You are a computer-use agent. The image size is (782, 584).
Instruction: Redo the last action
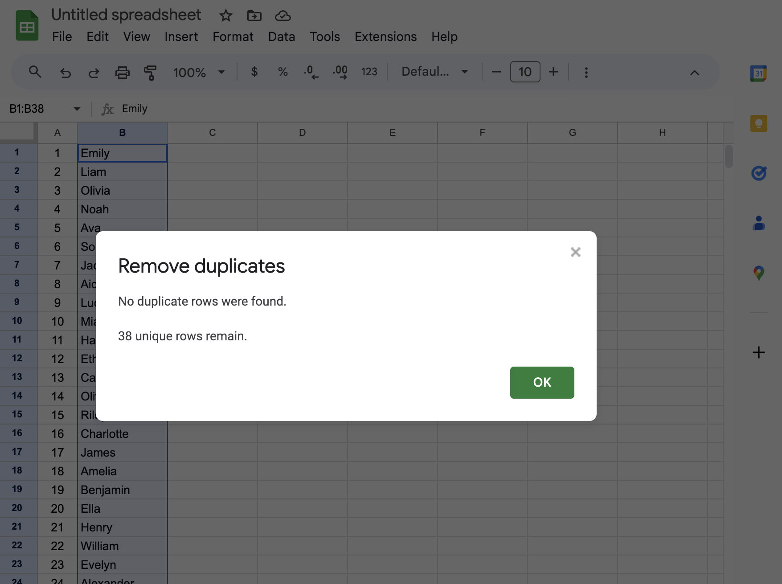[x=94, y=72]
